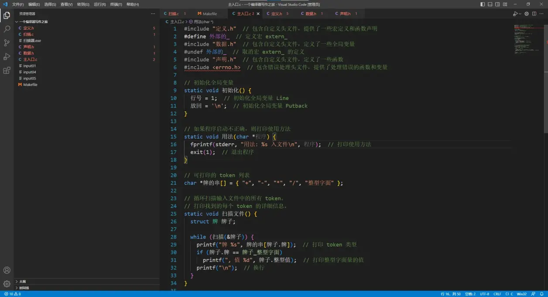Click the editor toolbar gear icon
The width and height of the screenshot is (548, 297).
point(527,14)
